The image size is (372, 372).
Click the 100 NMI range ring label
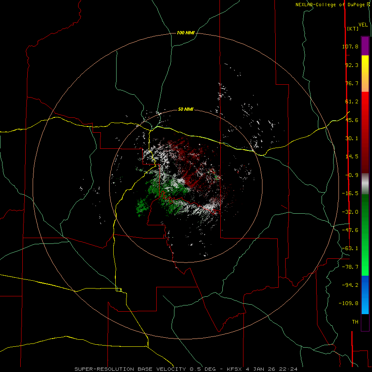(186, 33)
